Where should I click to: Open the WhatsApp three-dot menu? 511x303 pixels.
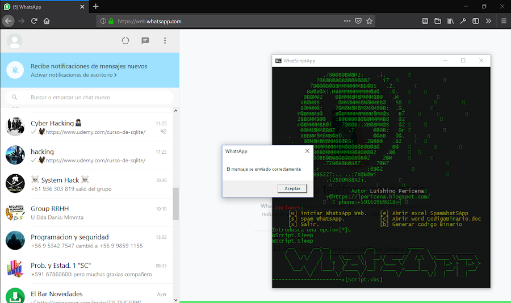(165, 41)
